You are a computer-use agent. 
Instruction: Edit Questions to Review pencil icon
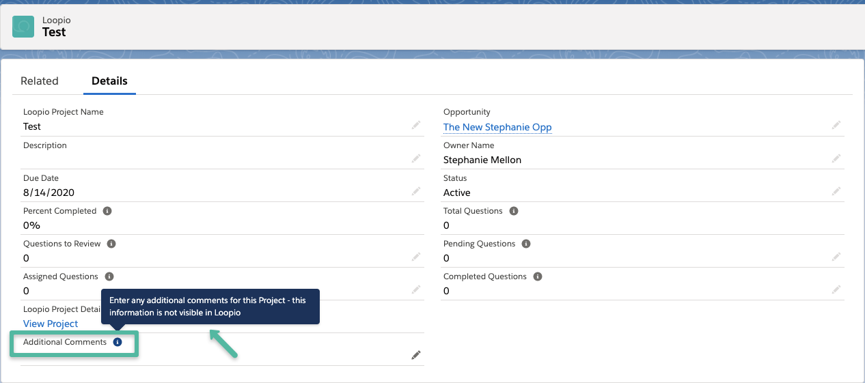(x=416, y=257)
